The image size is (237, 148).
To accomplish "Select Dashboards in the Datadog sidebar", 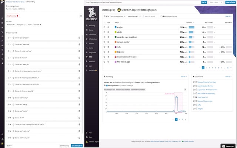I will pyautogui.click(x=91, y=34).
